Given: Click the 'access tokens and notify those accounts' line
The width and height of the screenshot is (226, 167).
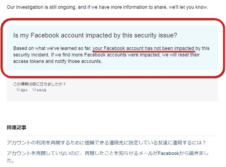Looking at the screenshot, I should click(57, 61).
